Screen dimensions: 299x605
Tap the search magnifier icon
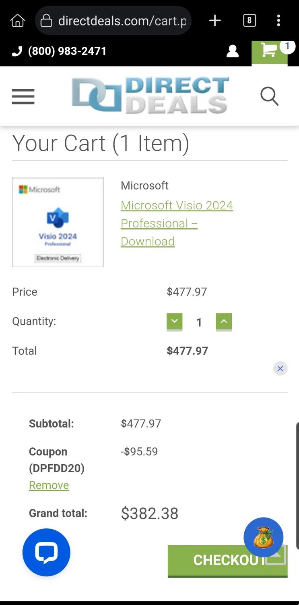(x=269, y=97)
